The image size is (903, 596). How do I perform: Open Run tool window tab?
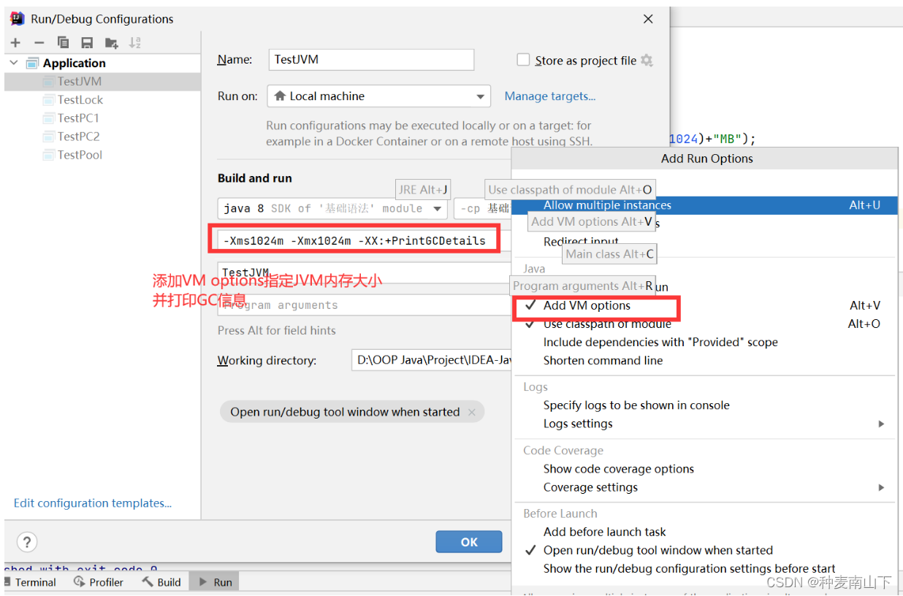coord(215,582)
